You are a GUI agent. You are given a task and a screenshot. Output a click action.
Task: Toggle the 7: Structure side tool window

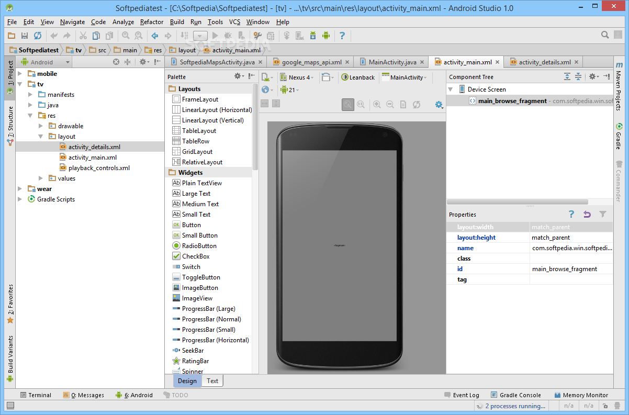tap(10, 126)
